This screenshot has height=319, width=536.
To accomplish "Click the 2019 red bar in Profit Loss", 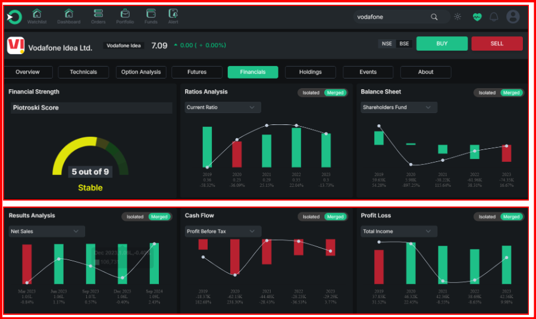I will [379, 267].
